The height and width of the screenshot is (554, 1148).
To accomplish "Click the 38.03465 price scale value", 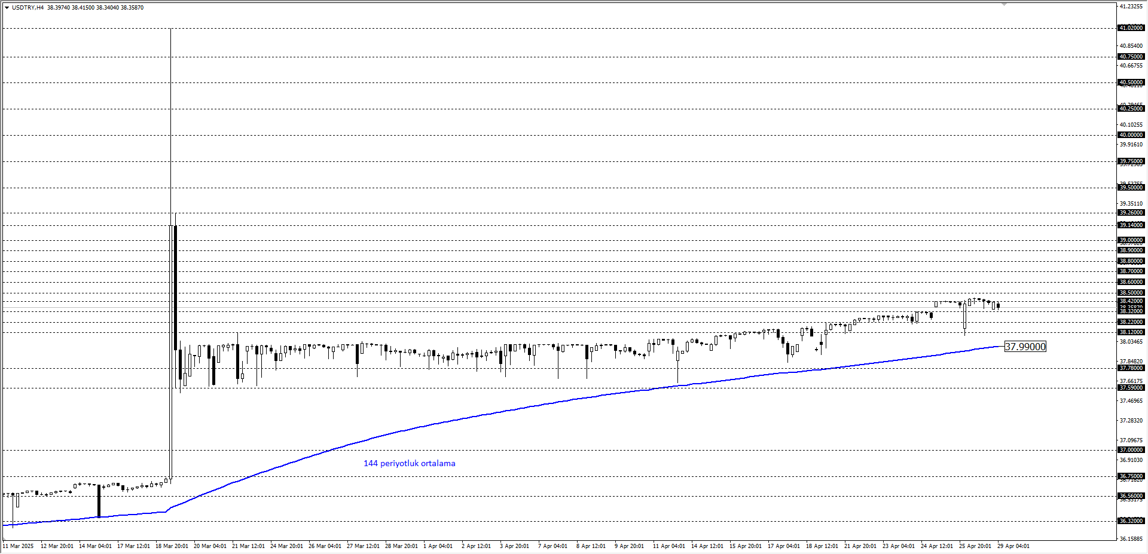I will coord(1131,342).
